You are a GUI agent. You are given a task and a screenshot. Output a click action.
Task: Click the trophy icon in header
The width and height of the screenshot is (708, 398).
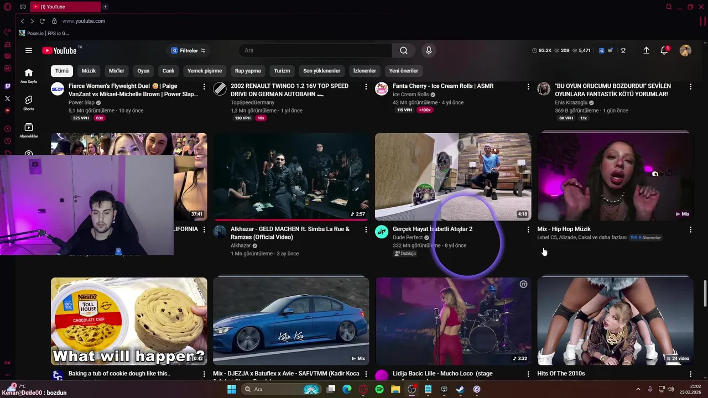coord(623,50)
